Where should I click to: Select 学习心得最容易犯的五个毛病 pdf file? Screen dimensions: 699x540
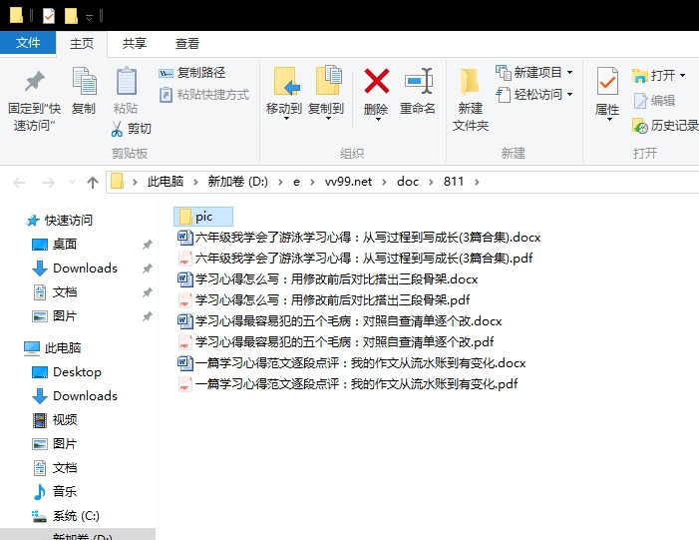[336, 342]
